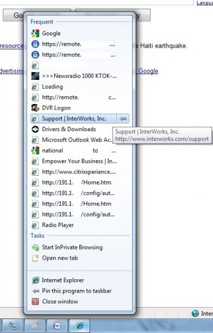Screen dimensions: 213x333
Task: Open the Newsradio 1000 KTOK entry
Action: click(80, 76)
